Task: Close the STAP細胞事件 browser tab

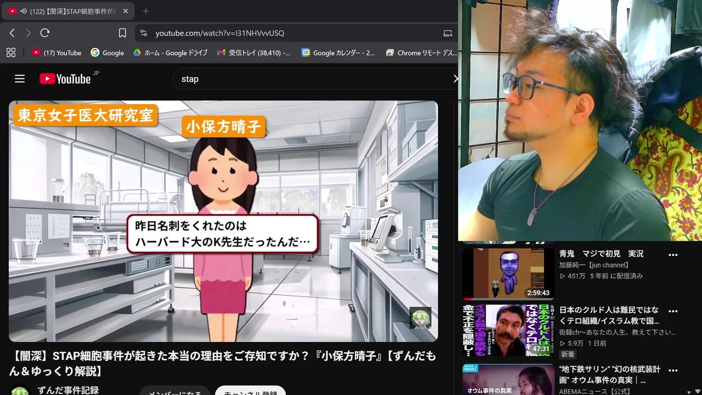Action: (x=125, y=11)
